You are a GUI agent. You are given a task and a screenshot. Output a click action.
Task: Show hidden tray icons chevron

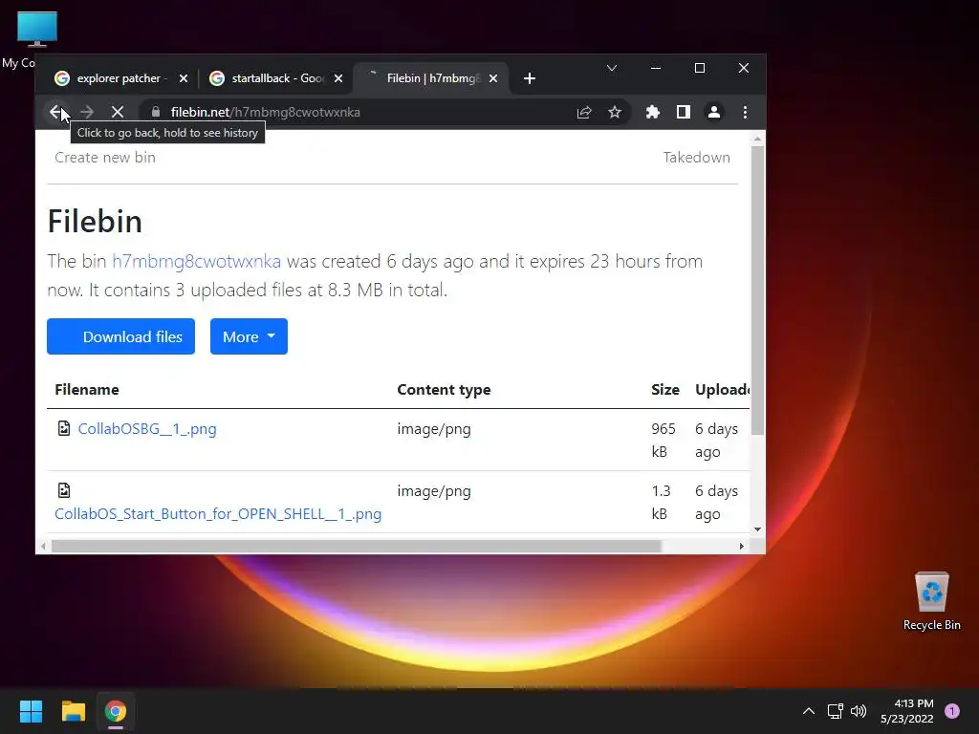pyautogui.click(x=809, y=711)
